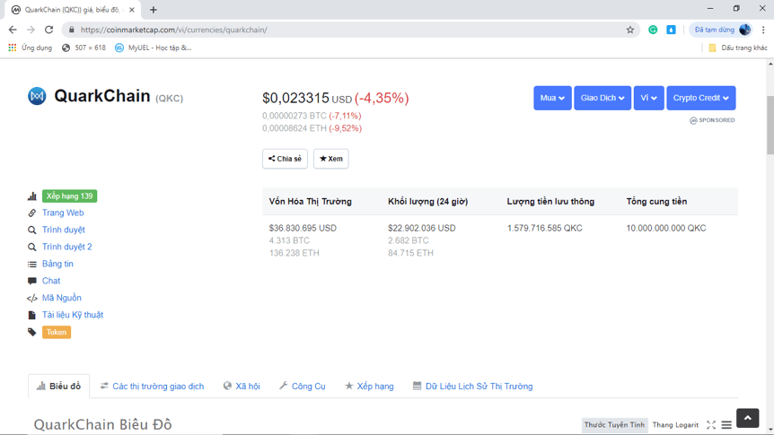Open Dữ Liệu Lịch Sử Thị Trường tab

(x=473, y=387)
